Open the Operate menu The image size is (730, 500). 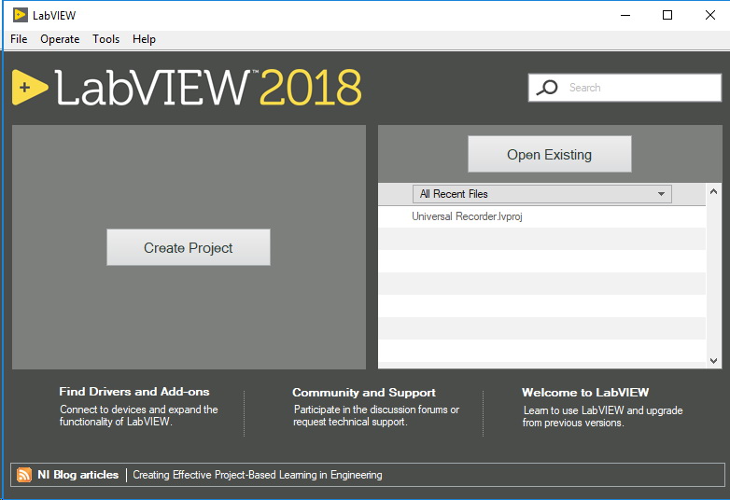tap(60, 39)
